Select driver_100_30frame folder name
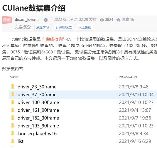 pyautogui.click(x=38, y=102)
